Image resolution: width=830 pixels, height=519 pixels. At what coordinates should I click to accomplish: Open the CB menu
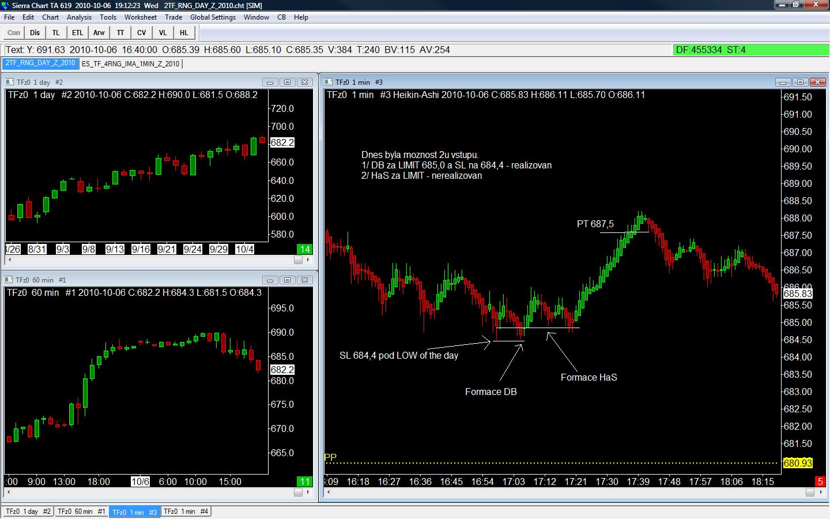coord(282,17)
